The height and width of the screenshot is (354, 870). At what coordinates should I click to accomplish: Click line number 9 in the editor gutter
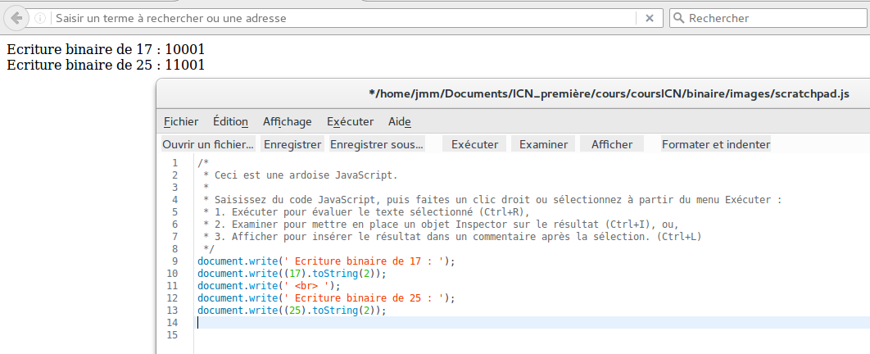tap(174, 261)
